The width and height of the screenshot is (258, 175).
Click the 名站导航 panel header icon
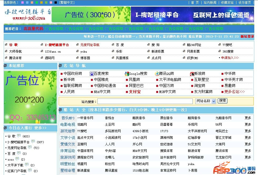pyautogui.click(x=60, y=66)
